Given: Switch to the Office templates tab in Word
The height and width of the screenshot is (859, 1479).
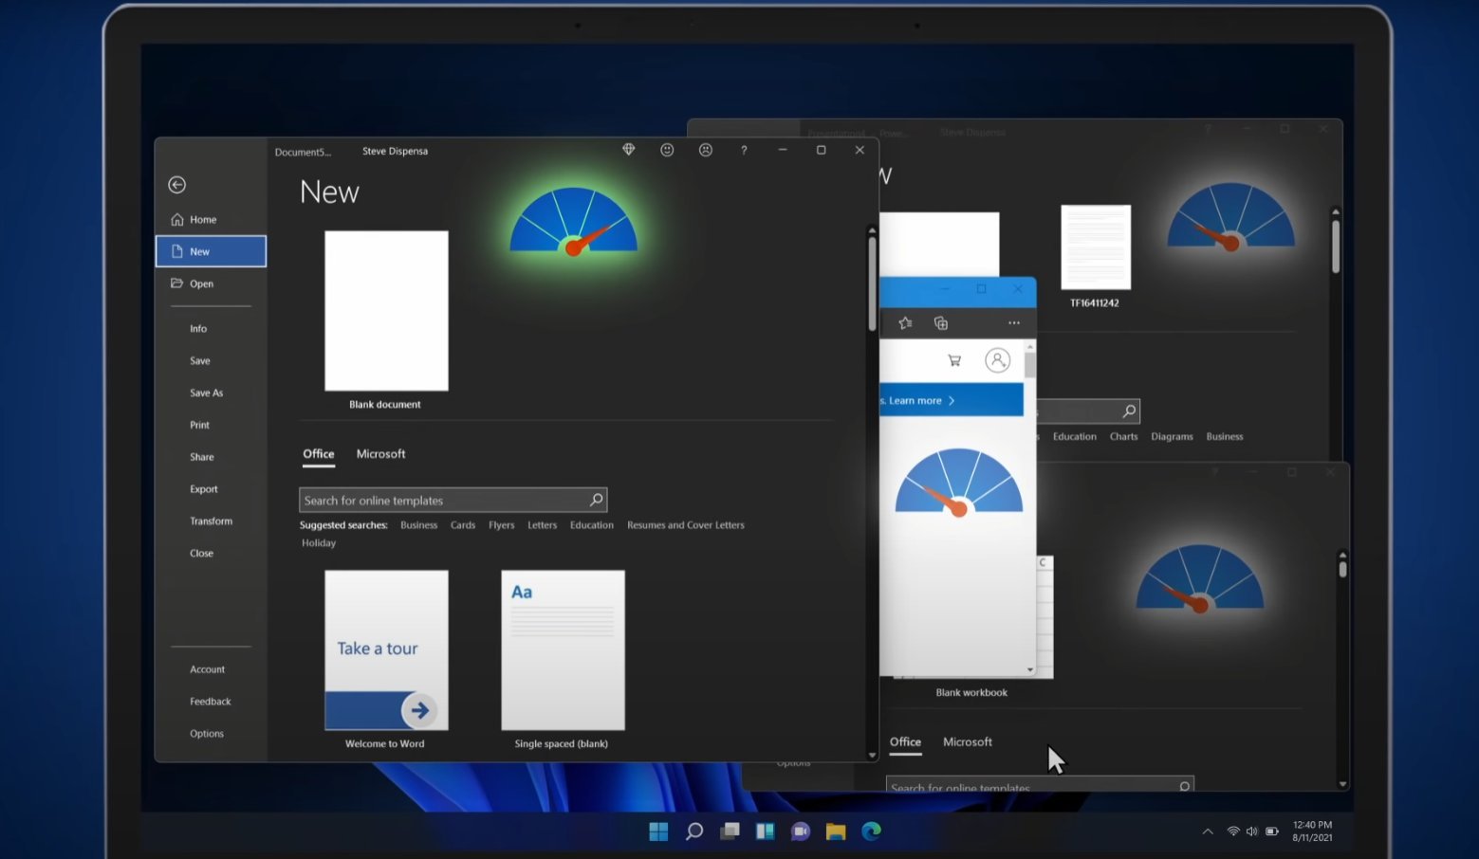Looking at the screenshot, I should coord(319,454).
